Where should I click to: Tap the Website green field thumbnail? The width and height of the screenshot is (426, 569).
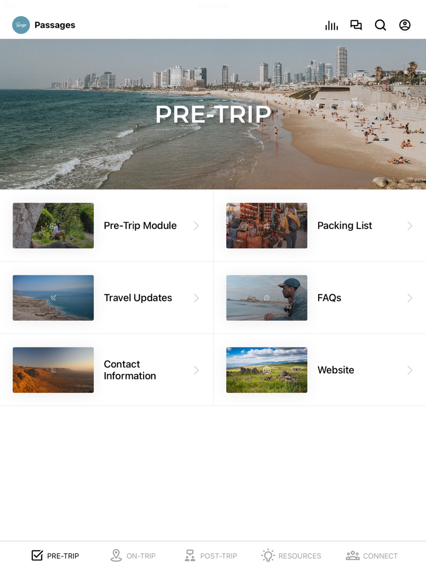click(267, 370)
